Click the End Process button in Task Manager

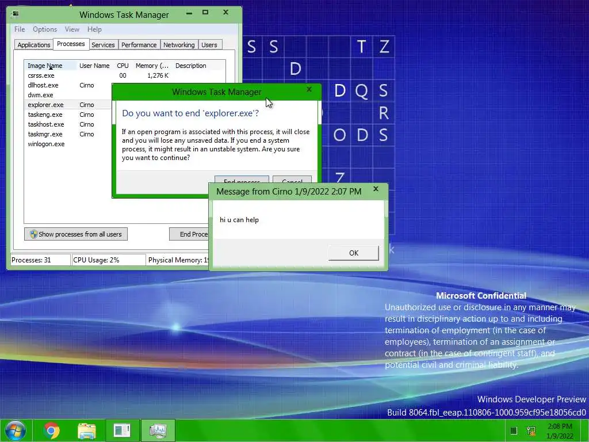(189, 234)
